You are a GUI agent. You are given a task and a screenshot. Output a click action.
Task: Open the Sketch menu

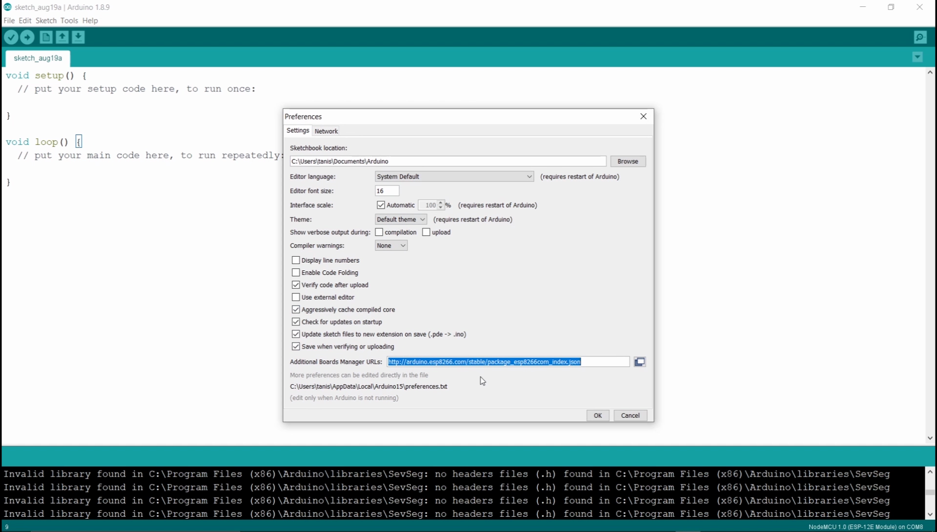click(x=46, y=20)
